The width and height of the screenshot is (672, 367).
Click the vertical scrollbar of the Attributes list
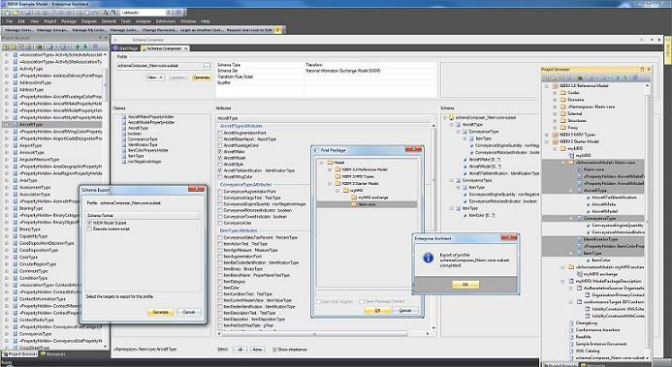[x=433, y=227]
